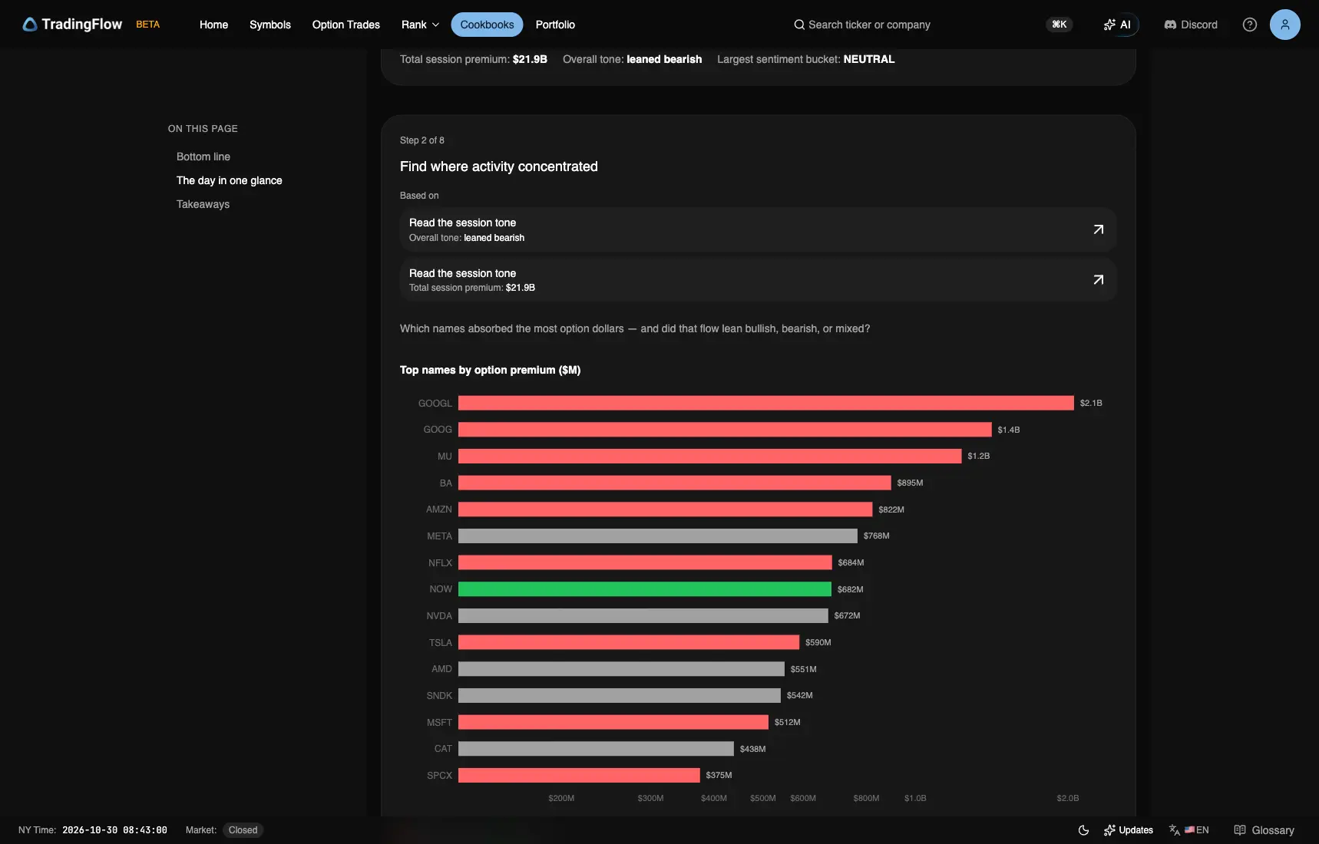Open the Symbols page
The height and width of the screenshot is (844, 1319).
tap(270, 25)
